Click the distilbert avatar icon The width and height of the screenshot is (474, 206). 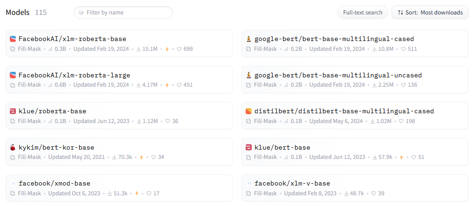click(x=248, y=111)
